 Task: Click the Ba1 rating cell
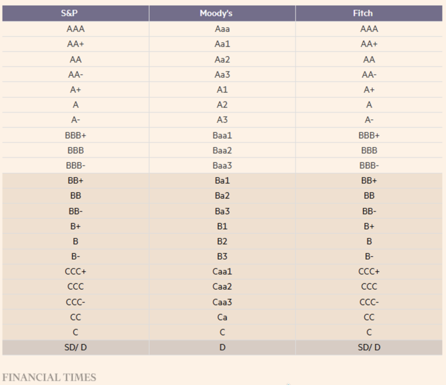222,180
